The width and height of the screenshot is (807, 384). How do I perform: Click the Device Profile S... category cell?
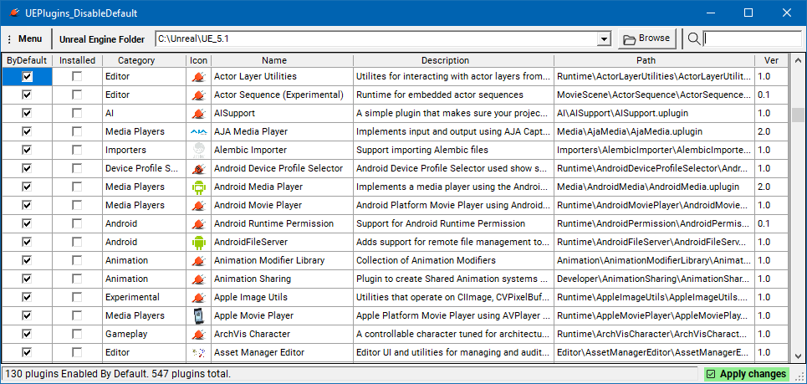[145, 168]
